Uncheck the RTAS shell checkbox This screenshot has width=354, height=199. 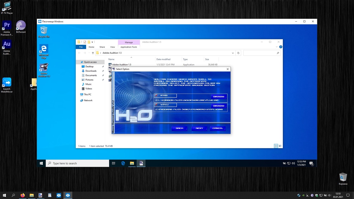pyautogui.click(x=156, y=96)
